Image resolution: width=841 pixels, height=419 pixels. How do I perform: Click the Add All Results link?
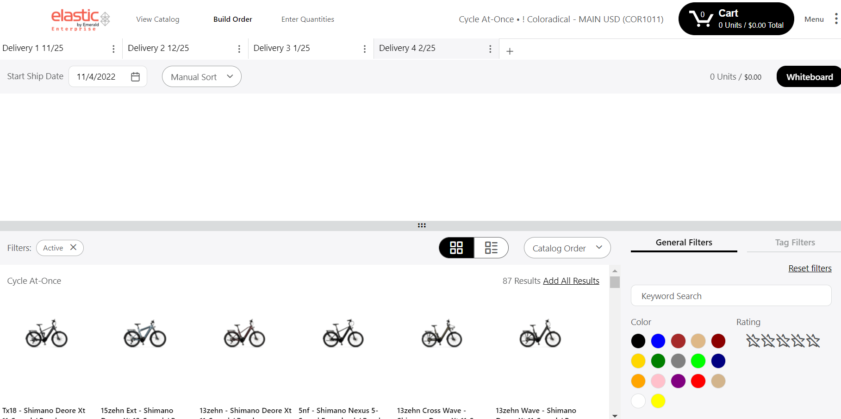[571, 281]
